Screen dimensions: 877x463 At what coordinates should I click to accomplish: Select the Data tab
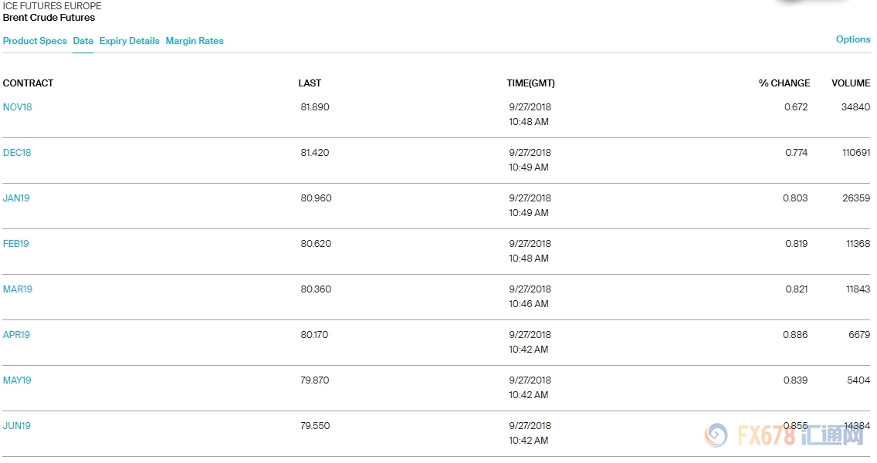[x=83, y=41]
